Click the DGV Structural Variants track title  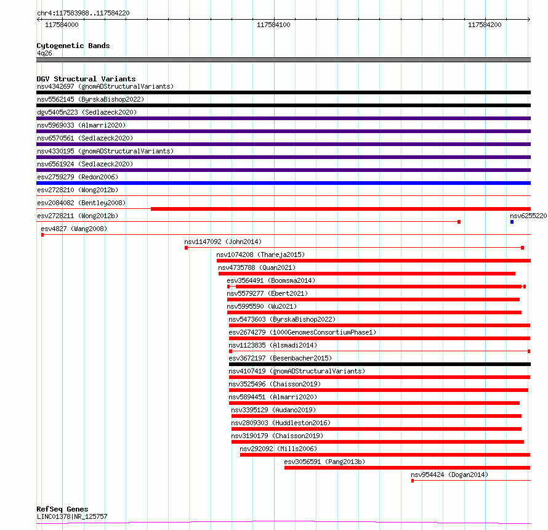click(86, 79)
